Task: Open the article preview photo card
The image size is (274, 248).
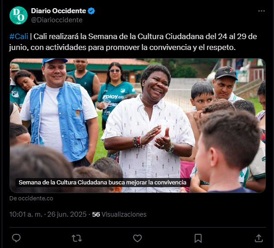Action: (138, 125)
